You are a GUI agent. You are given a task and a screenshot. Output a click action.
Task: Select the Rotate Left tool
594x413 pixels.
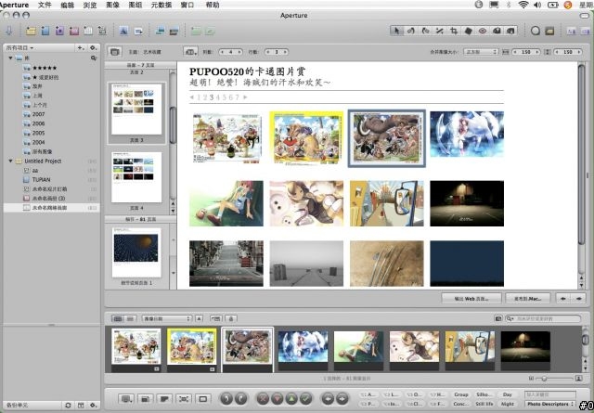point(410,31)
